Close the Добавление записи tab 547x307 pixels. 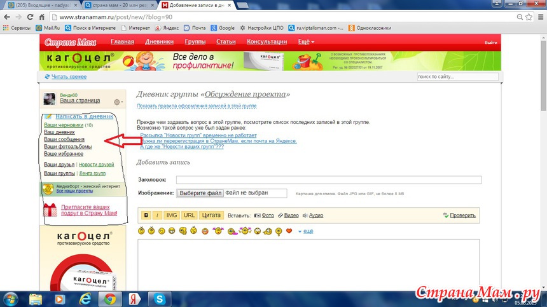pyautogui.click(x=230, y=5)
